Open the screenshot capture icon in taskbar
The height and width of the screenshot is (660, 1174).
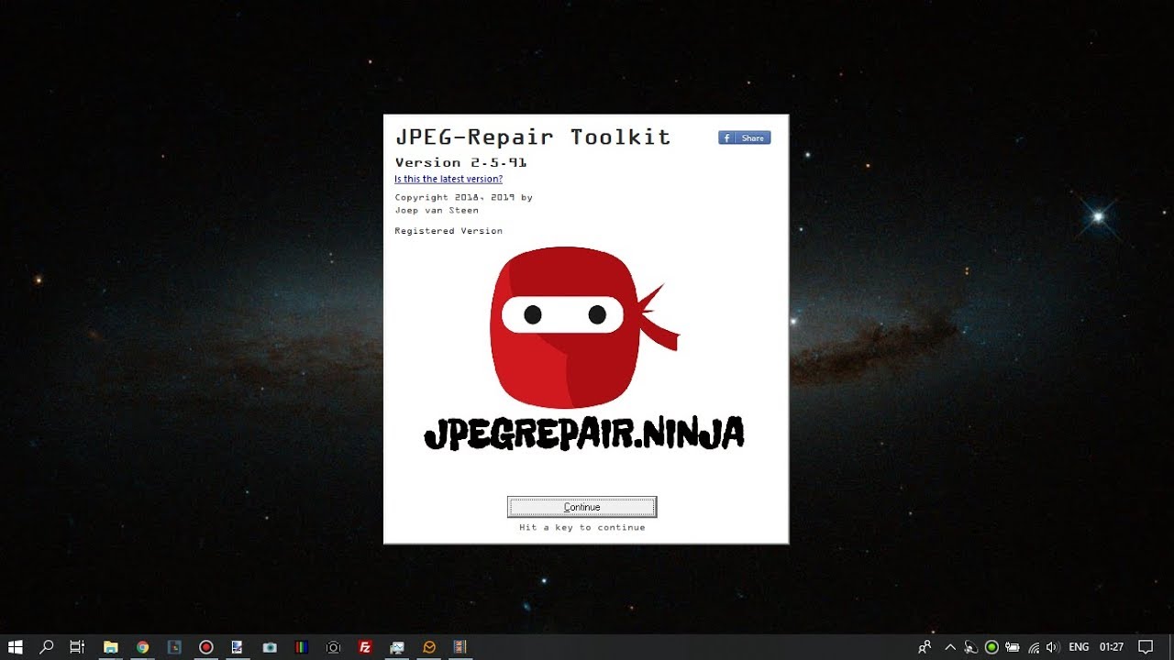333,647
